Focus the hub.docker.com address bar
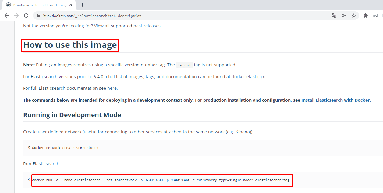383x193 pixels. pos(183,16)
